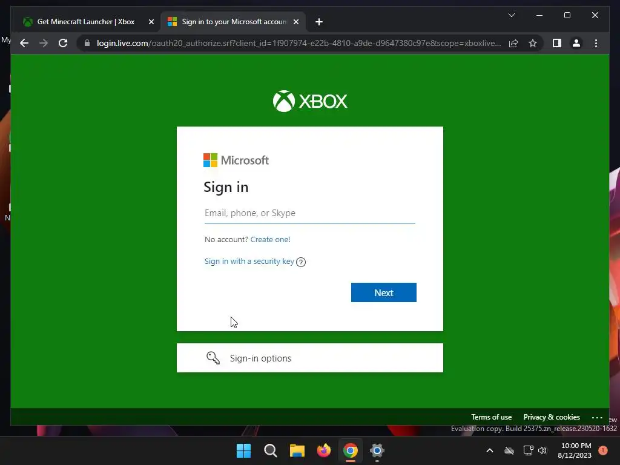
Task: Open a new browser tab
Action: (319, 22)
